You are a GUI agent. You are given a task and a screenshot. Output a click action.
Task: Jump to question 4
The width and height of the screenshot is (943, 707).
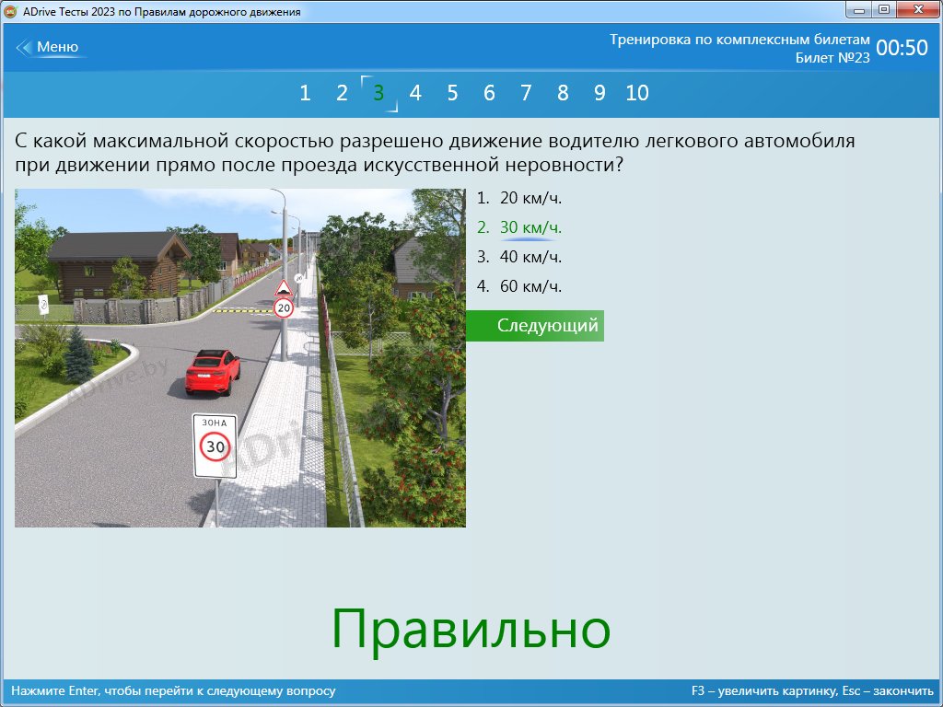pyautogui.click(x=415, y=93)
